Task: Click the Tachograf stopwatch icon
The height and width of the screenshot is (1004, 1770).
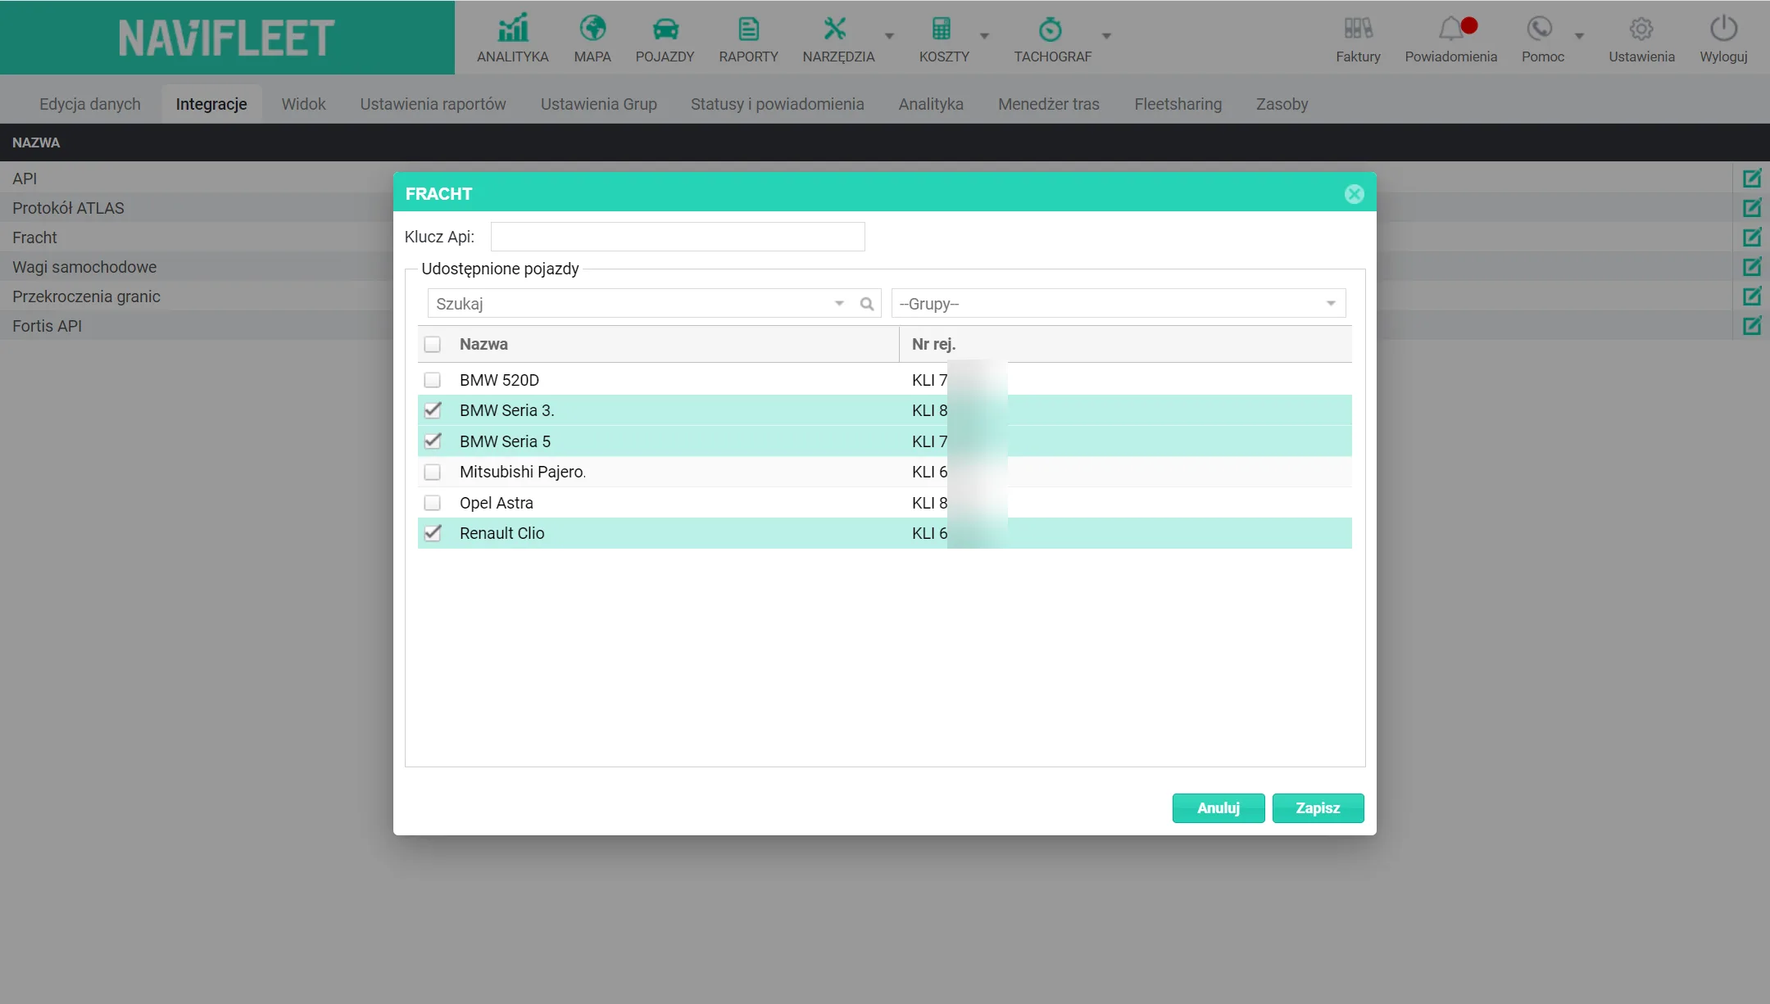Action: coord(1051,29)
